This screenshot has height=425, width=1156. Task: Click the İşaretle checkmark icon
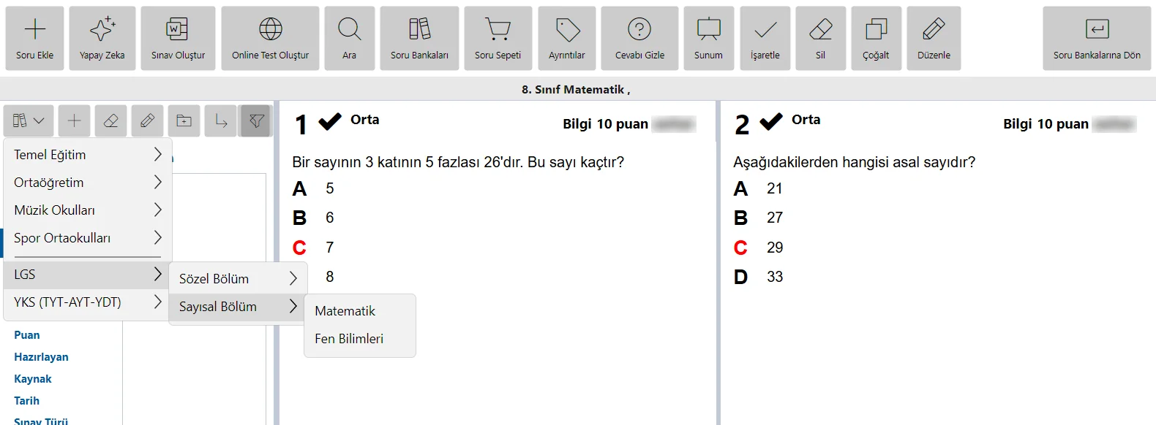click(765, 30)
